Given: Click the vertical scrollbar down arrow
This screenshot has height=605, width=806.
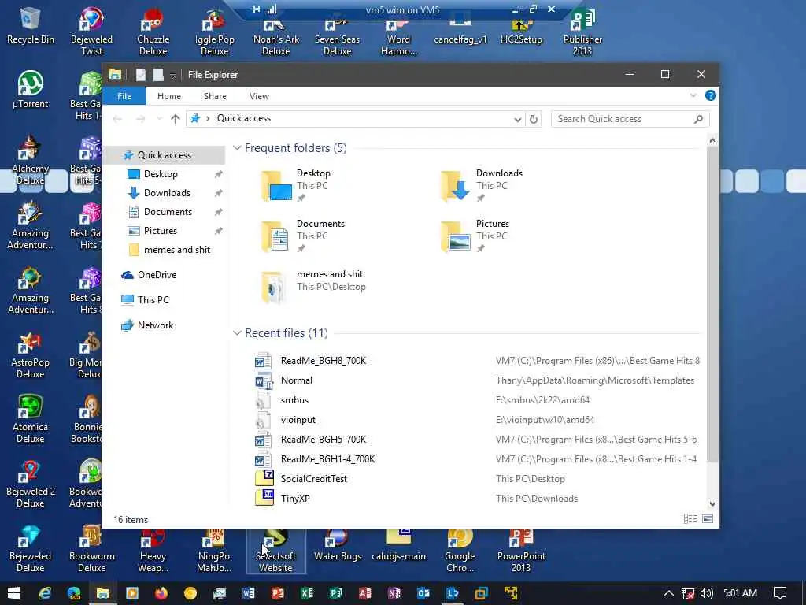Looking at the screenshot, I should 712,503.
